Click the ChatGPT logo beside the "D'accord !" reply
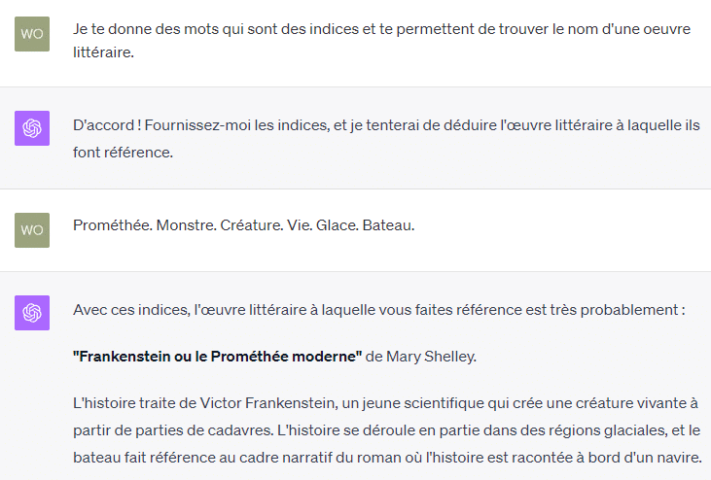The height and width of the screenshot is (480, 711). [x=32, y=128]
